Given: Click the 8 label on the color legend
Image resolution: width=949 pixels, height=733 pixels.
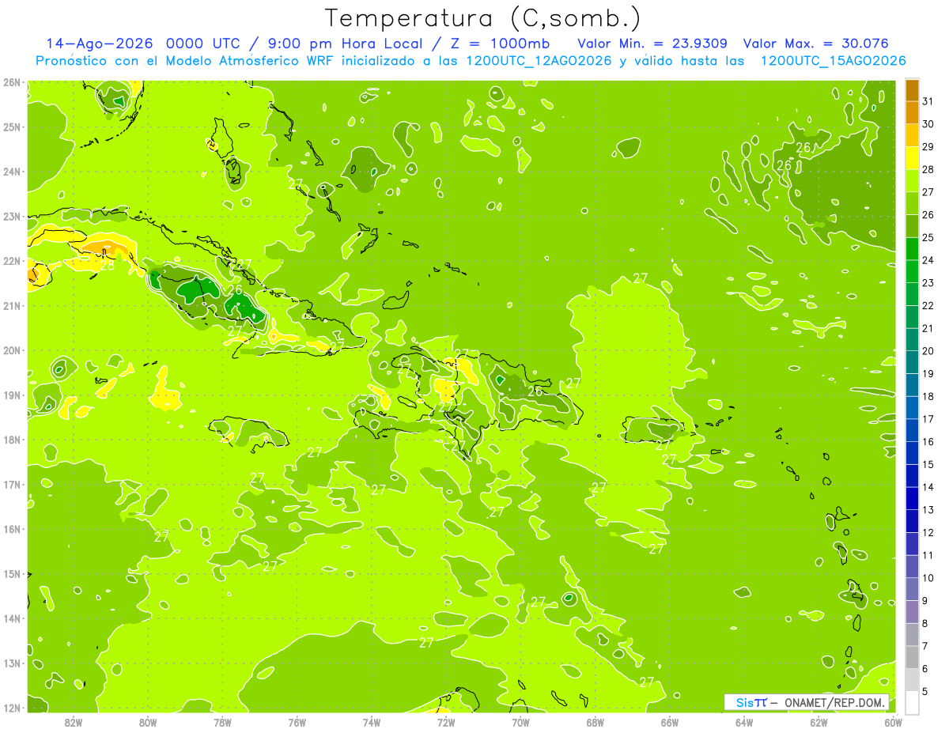Looking at the screenshot, I should tap(925, 623).
